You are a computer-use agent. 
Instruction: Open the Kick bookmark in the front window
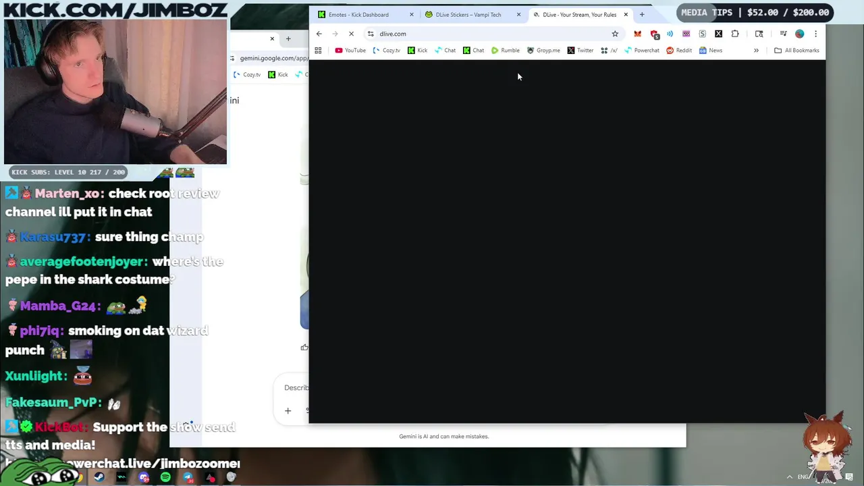click(x=417, y=51)
